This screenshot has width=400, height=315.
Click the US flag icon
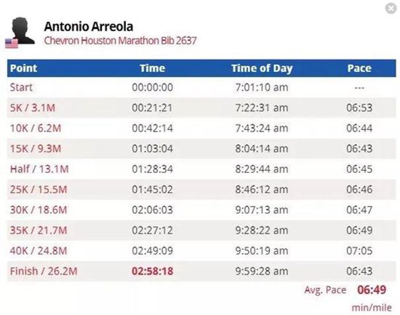[12, 44]
